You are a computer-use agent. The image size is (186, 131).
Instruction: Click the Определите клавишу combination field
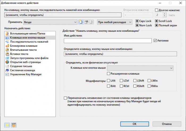[x=120, y=54]
